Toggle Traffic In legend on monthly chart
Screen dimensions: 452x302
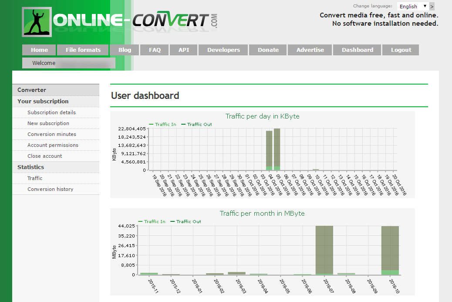point(152,221)
